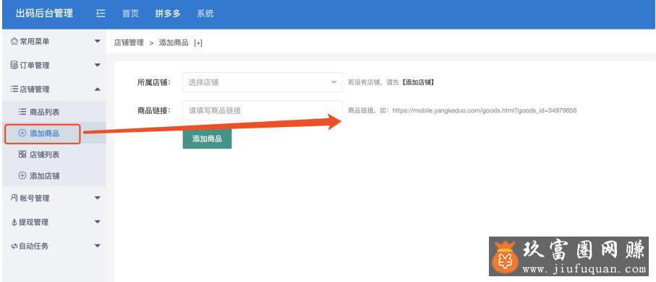The height and width of the screenshot is (282, 656).
Task: Click the 提现管理 sidebar label
Action: point(33,222)
